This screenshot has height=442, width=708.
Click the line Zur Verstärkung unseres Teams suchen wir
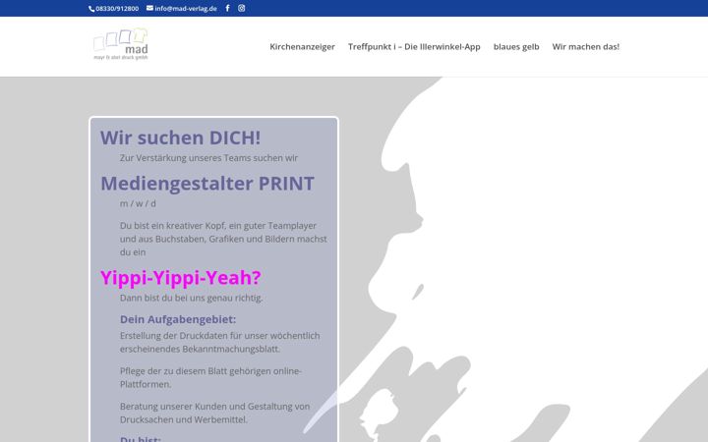pyautogui.click(x=208, y=158)
